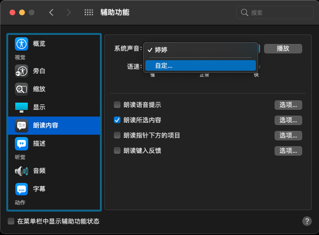Open the 描述 descriptions icon

coord(22,144)
